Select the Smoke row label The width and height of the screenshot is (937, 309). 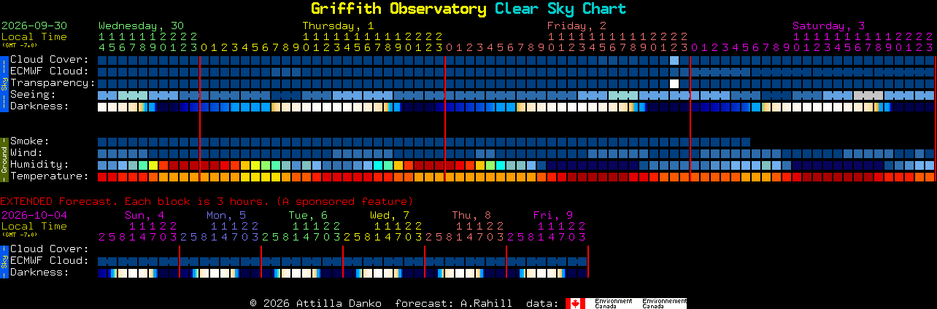coord(30,141)
